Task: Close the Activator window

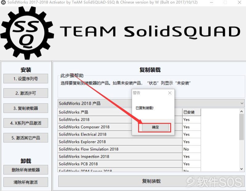Action: coord(240,2)
